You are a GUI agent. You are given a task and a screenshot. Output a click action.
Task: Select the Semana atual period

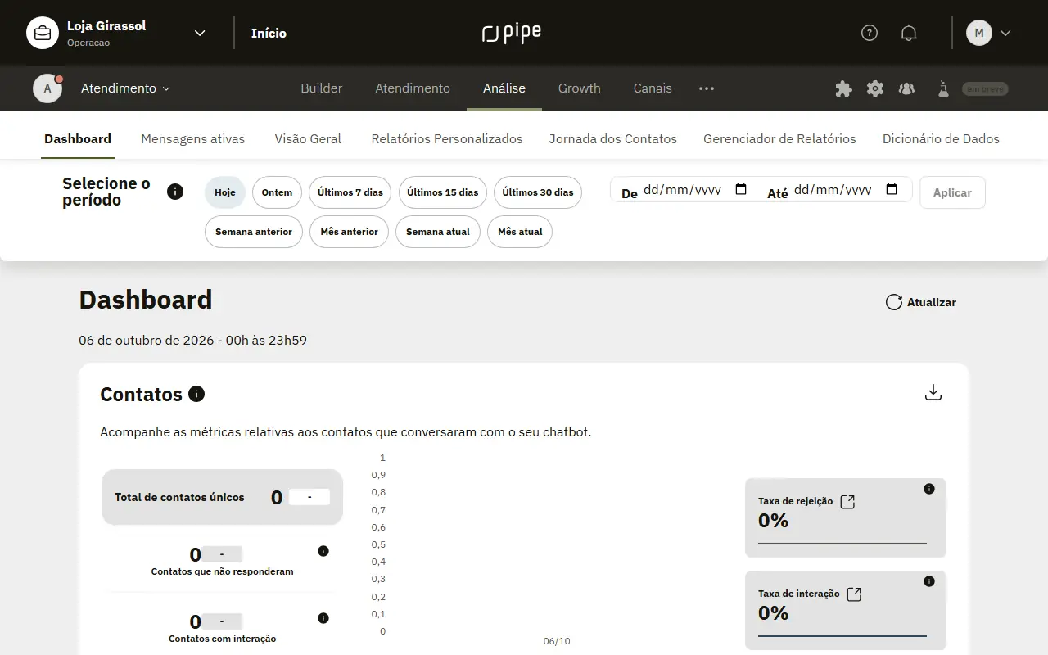click(x=438, y=232)
